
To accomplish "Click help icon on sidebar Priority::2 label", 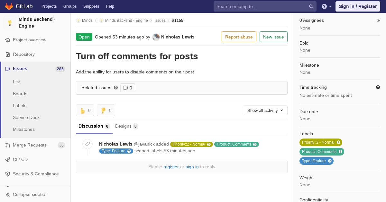I will pyautogui.click(x=338, y=142).
